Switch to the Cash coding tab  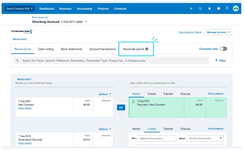tap(46, 49)
